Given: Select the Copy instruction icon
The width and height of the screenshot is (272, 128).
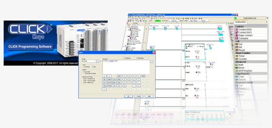Looking at the screenshot, I should coord(237,77).
